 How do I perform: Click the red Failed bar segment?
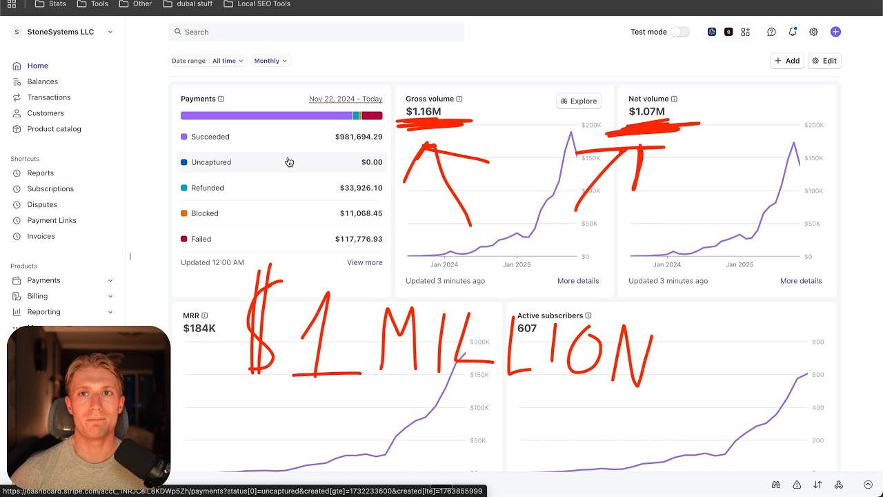[x=373, y=116]
